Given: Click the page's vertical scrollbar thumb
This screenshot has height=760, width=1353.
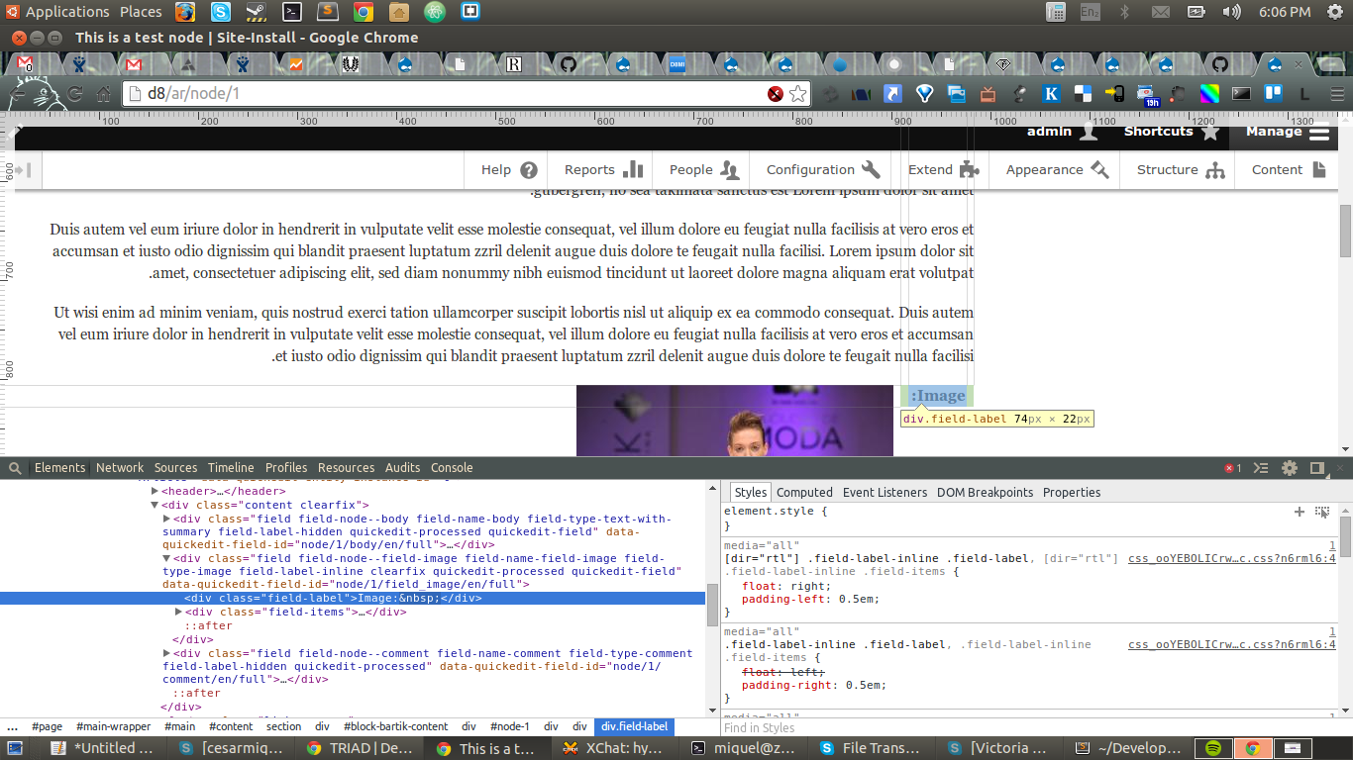Looking at the screenshot, I should pos(1345,231).
